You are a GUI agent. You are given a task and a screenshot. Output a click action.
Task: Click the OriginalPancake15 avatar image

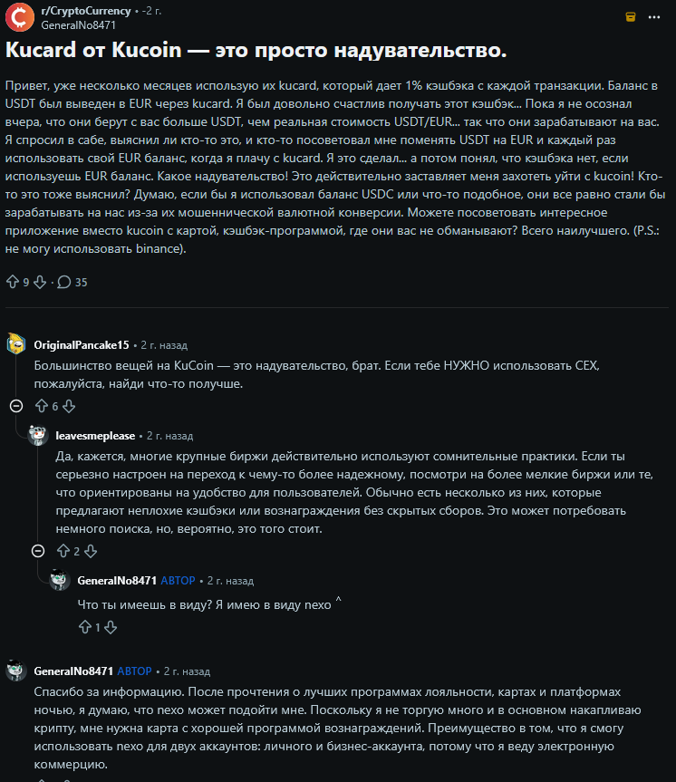coord(15,344)
